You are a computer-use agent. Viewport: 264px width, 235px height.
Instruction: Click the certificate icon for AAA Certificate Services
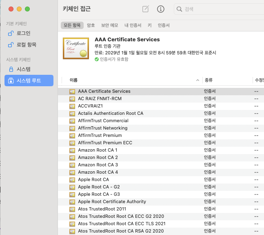click(x=72, y=92)
